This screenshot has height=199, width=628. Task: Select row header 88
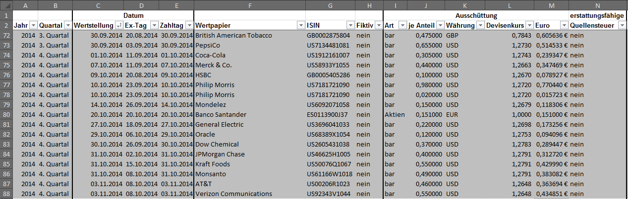pyautogui.click(x=5, y=194)
